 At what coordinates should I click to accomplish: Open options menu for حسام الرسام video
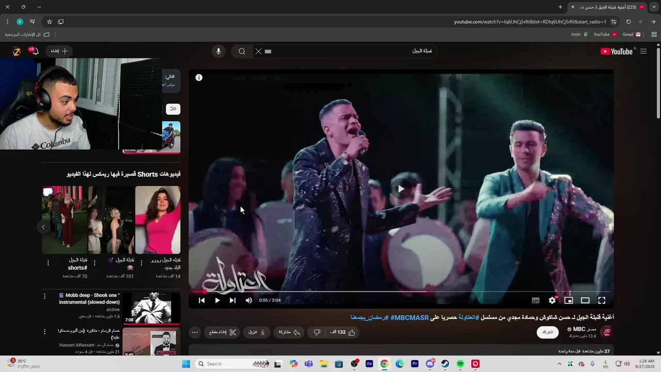point(44,332)
